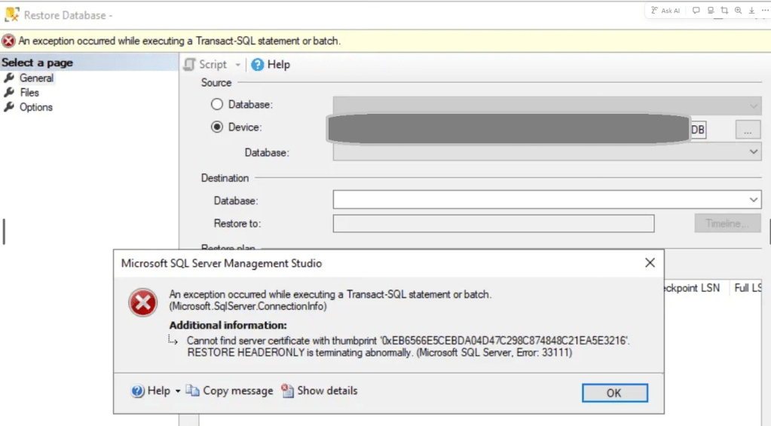Select the crop image icon
771x426 pixels.
tap(724, 11)
